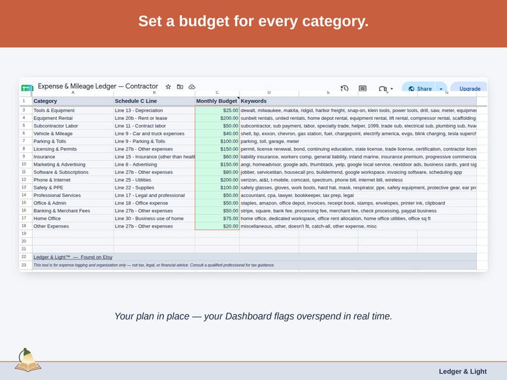The height and width of the screenshot is (380, 507).
Task: Open the comments panel icon
Action: click(x=363, y=88)
